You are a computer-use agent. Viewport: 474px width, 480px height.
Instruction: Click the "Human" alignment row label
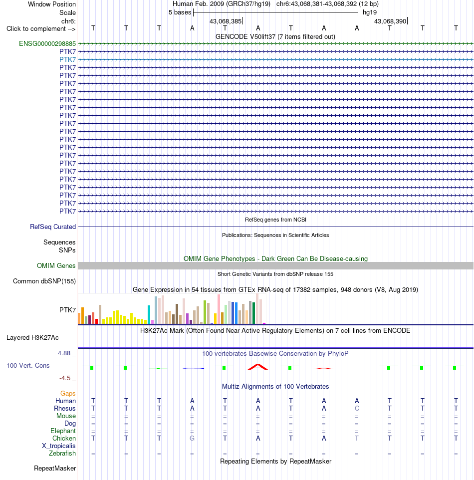(x=65, y=401)
